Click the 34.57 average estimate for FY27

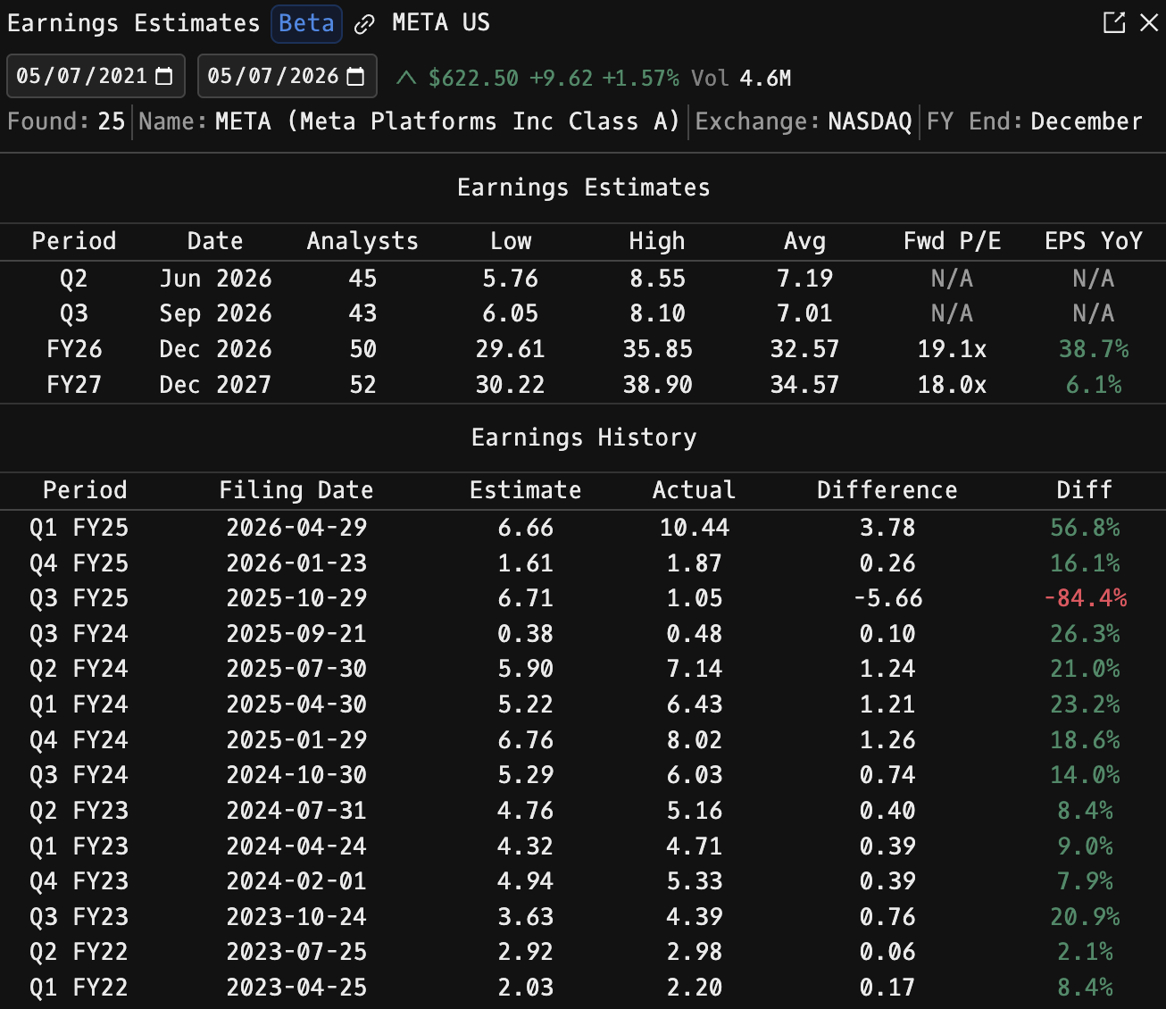pos(804,385)
